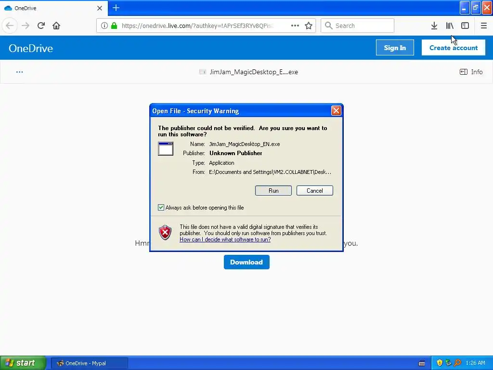The image size is (493, 370).
Task: Reload the OneDrive page
Action: (41, 26)
